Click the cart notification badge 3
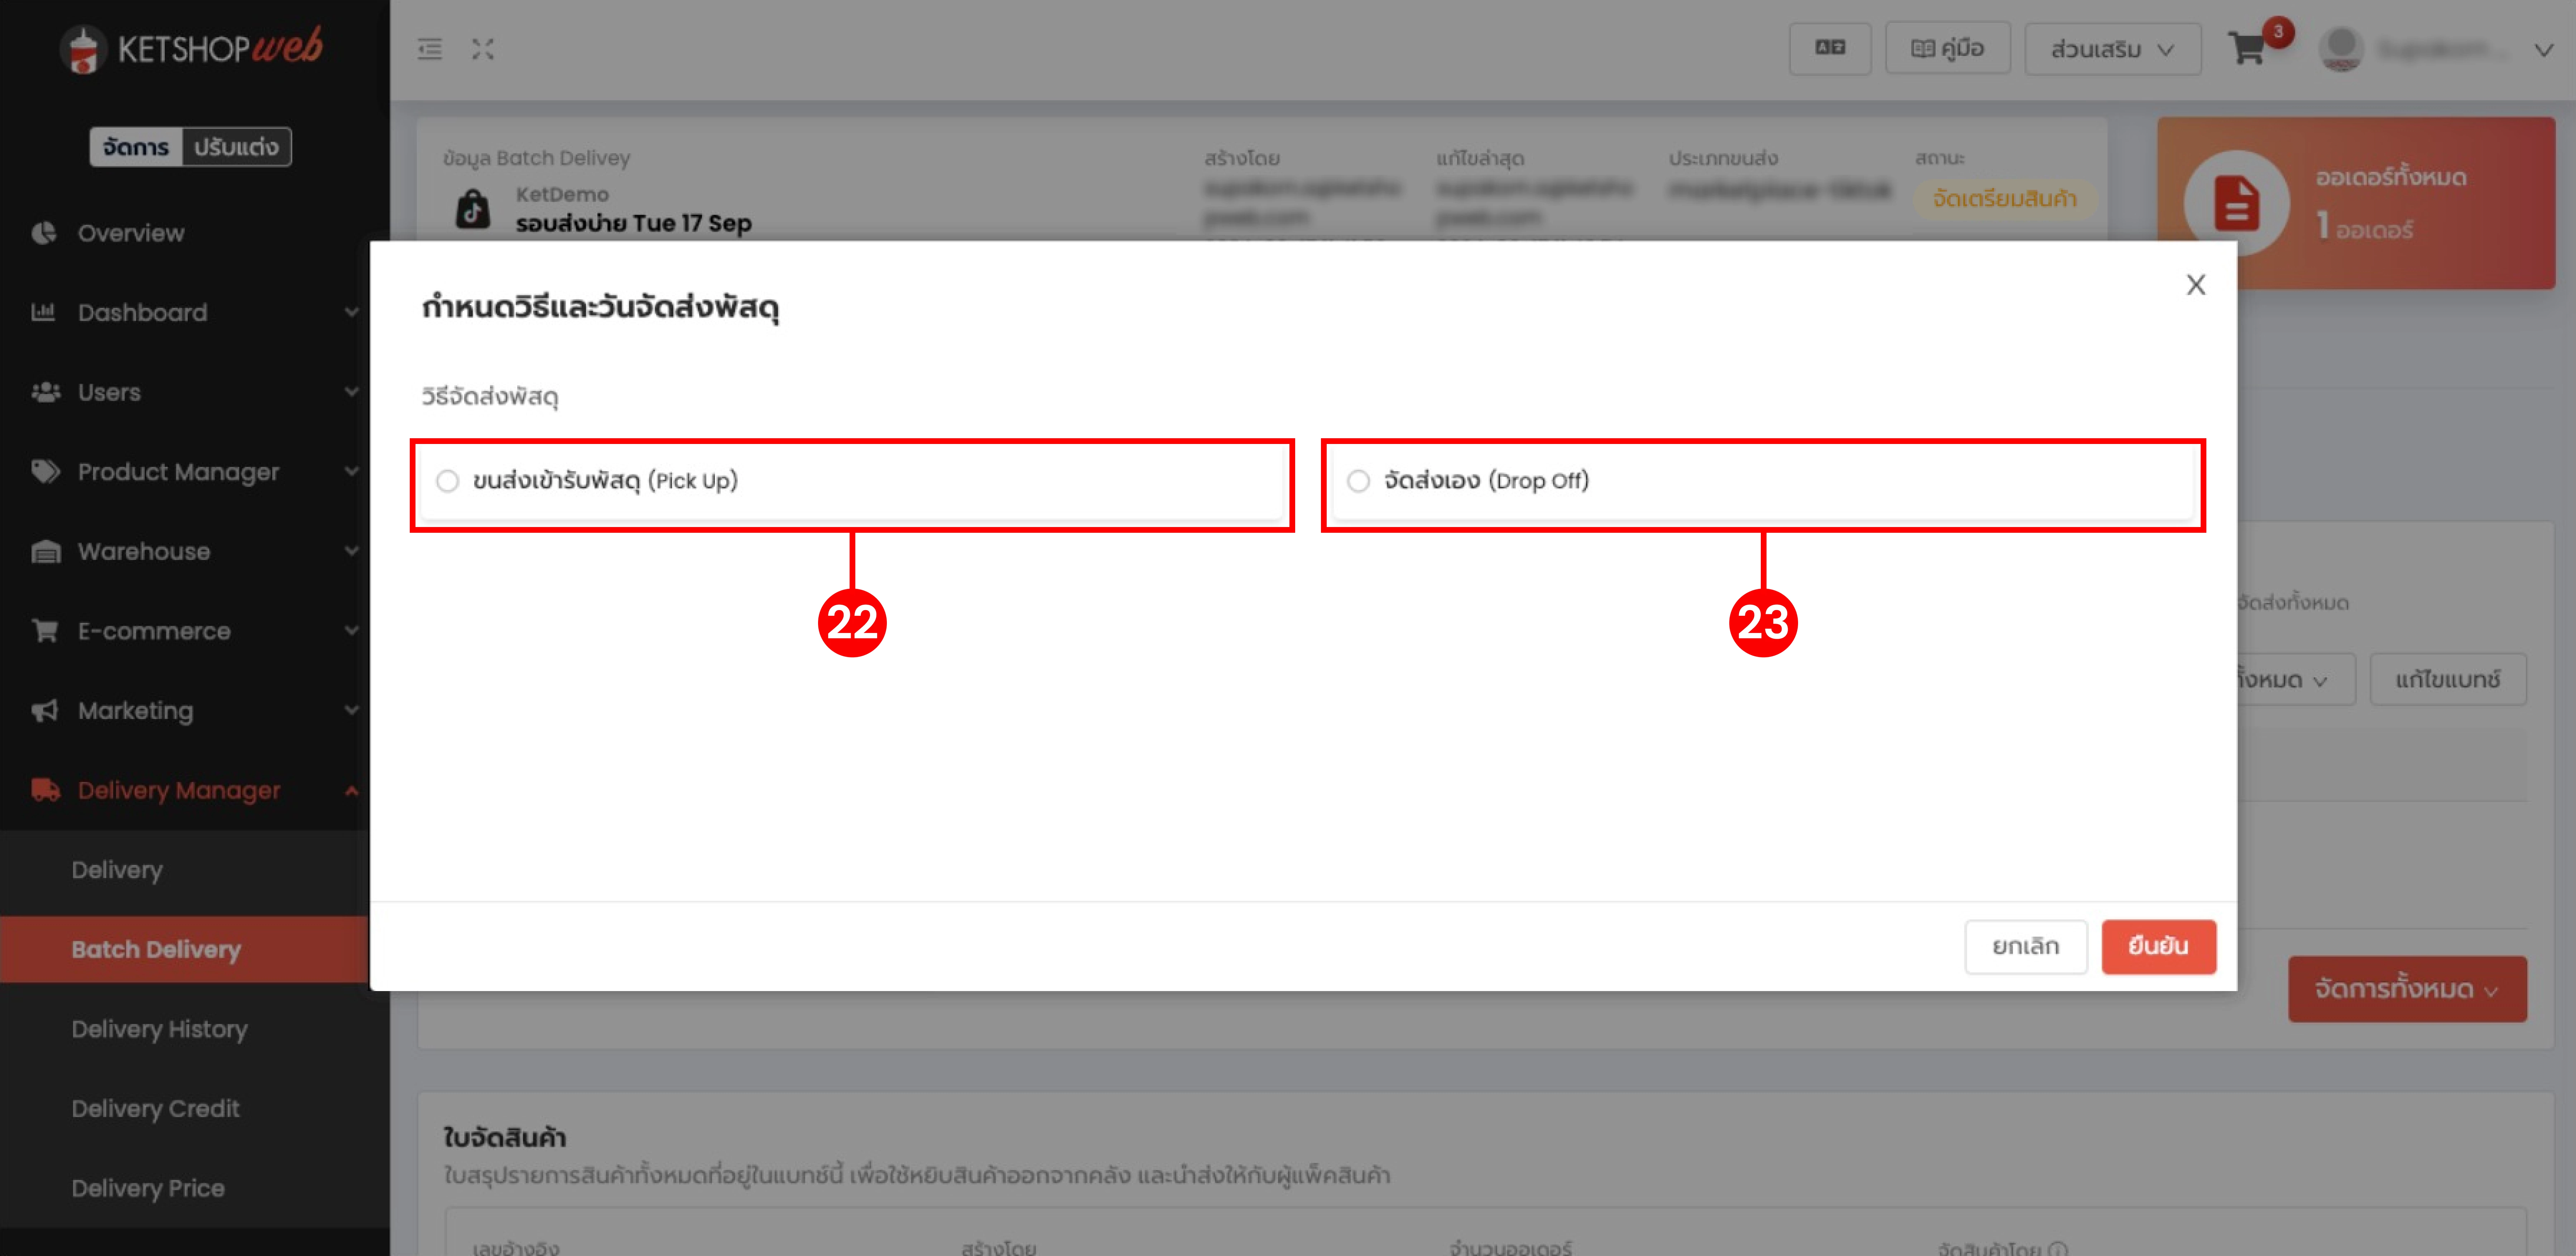 [x=2278, y=32]
